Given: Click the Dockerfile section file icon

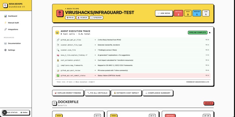Looking at the screenshot, I should click(55, 103).
